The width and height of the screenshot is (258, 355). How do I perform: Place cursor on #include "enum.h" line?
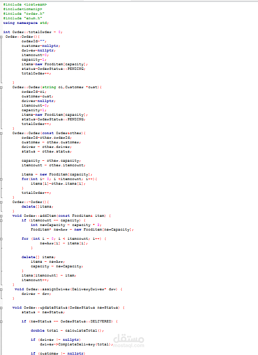point(22,18)
